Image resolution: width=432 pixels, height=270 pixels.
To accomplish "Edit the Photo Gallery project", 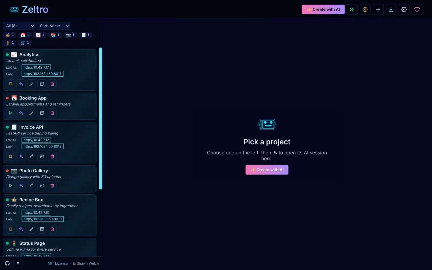I will [31, 186].
